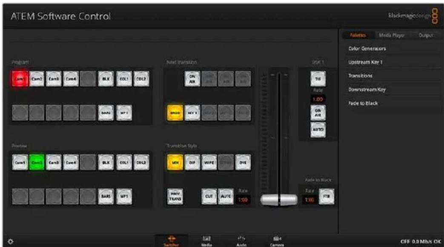Select Cam1 on the Program row
This screenshot has height=247, width=444.
tap(20, 79)
